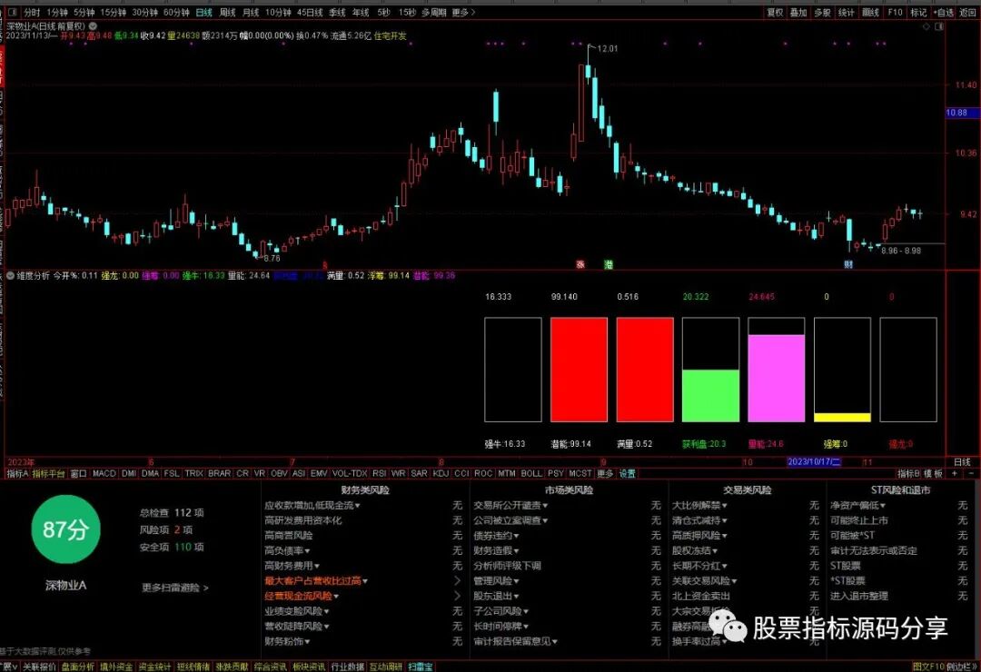Click the 叠加 overlay button

798,12
